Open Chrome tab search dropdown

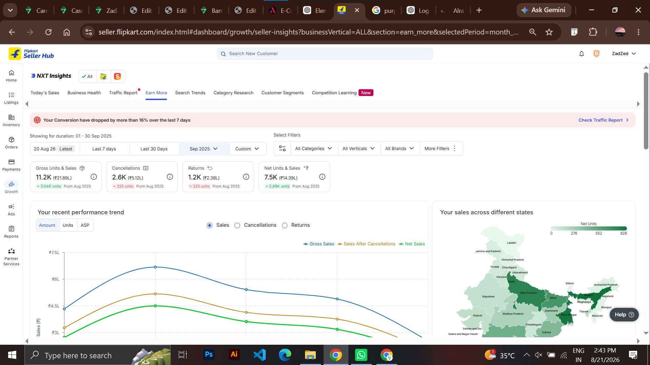tap(10, 10)
